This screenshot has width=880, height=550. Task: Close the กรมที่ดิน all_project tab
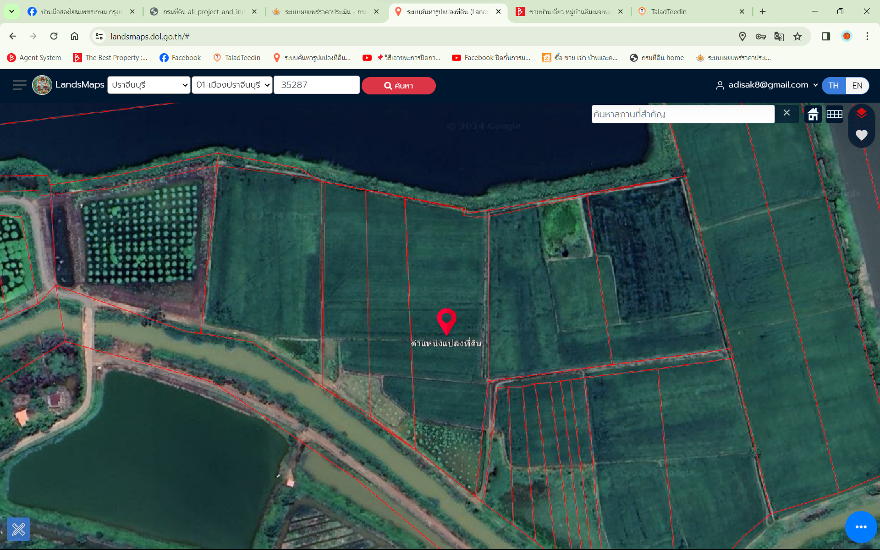[254, 11]
